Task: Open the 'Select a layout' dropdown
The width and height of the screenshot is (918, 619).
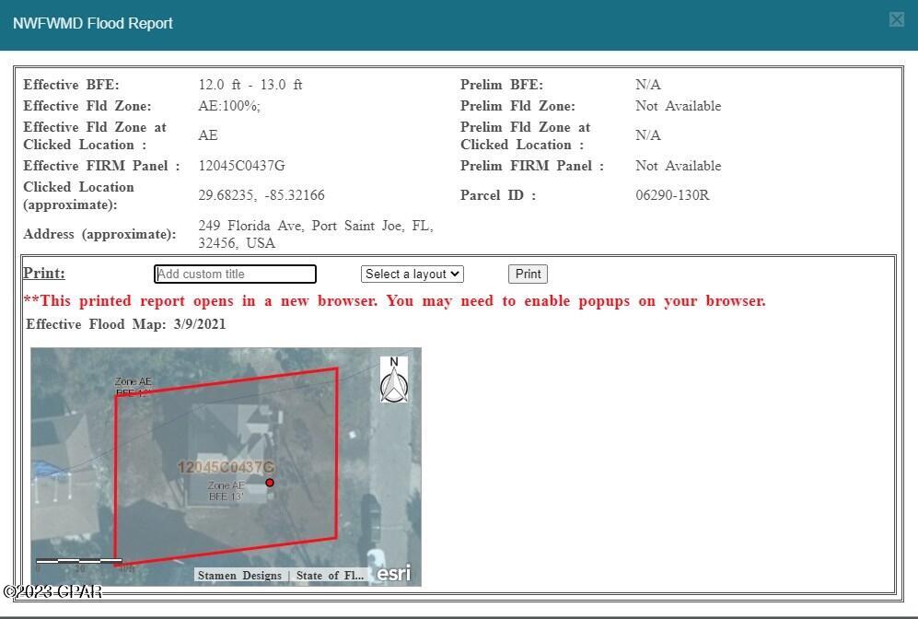Action: point(412,274)
